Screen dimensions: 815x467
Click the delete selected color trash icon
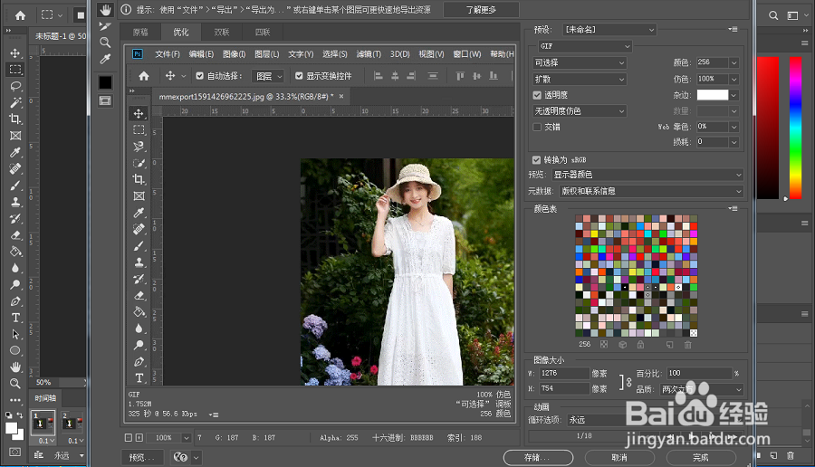(687, 345)
